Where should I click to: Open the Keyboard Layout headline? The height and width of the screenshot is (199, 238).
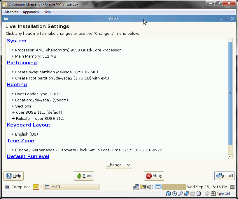tap(29, 125)
